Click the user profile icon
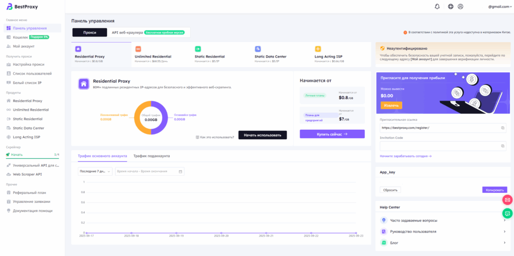Screen dimensions: 514x256 [461, 7]
